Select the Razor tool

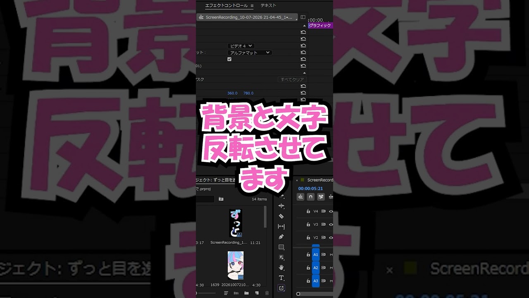click(281, 216)
